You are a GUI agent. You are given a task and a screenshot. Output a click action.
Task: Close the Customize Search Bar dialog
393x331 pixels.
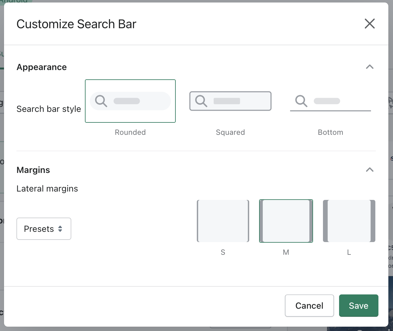pos(369,24)
